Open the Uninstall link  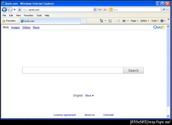tap(108, 115)
